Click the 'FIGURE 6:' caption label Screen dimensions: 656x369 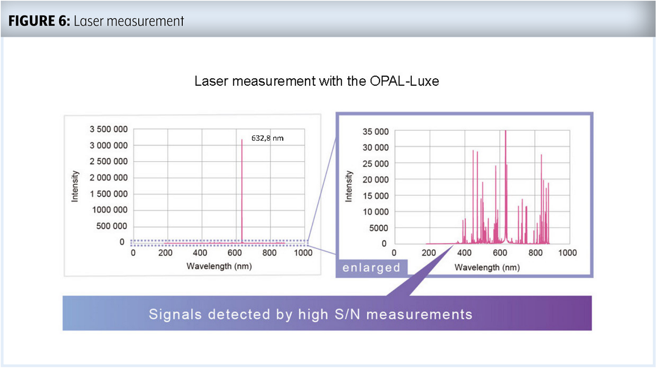click(x=39, y=21)
